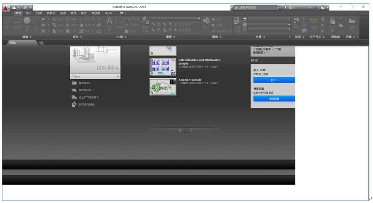
Task: Switch to the Home (常用) ribbon tab
Action: click(x=18, y=13)
